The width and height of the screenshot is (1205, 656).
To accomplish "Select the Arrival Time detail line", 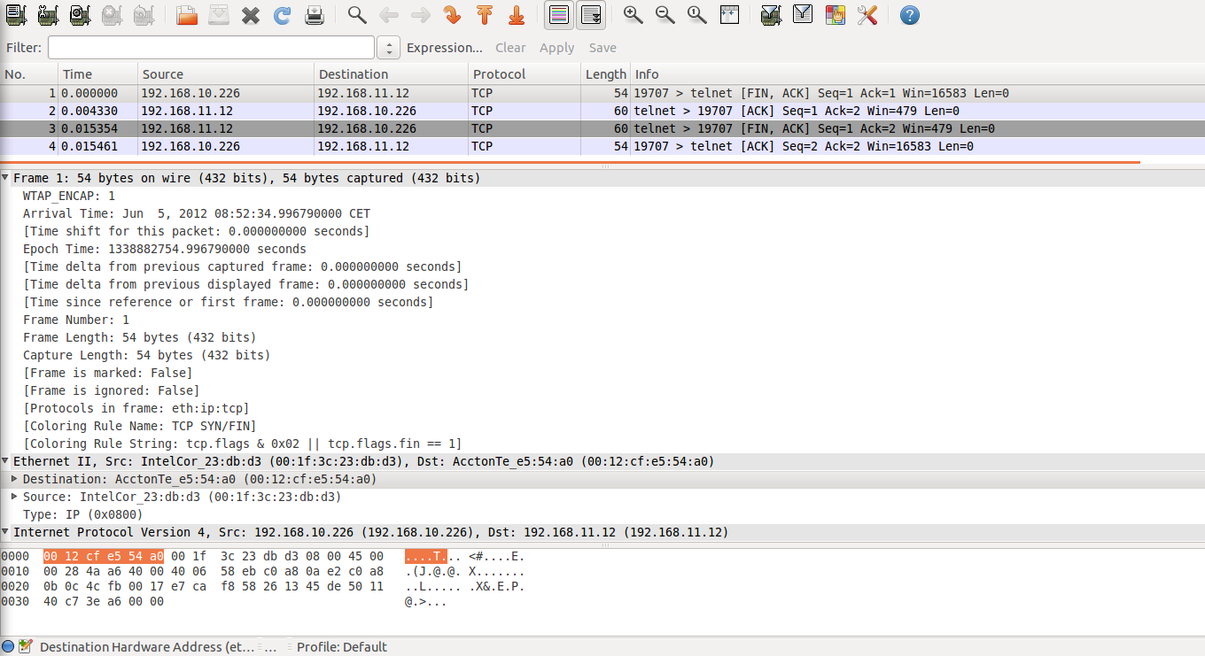I will (x=197, y=213).
